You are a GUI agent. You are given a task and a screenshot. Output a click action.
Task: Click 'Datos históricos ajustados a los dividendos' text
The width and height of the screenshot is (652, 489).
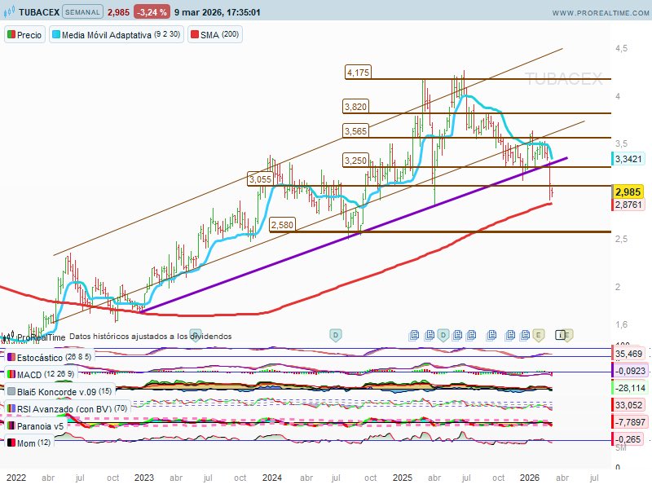tap(151, 336)
